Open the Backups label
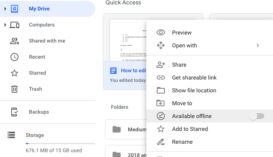 point(39,112)
